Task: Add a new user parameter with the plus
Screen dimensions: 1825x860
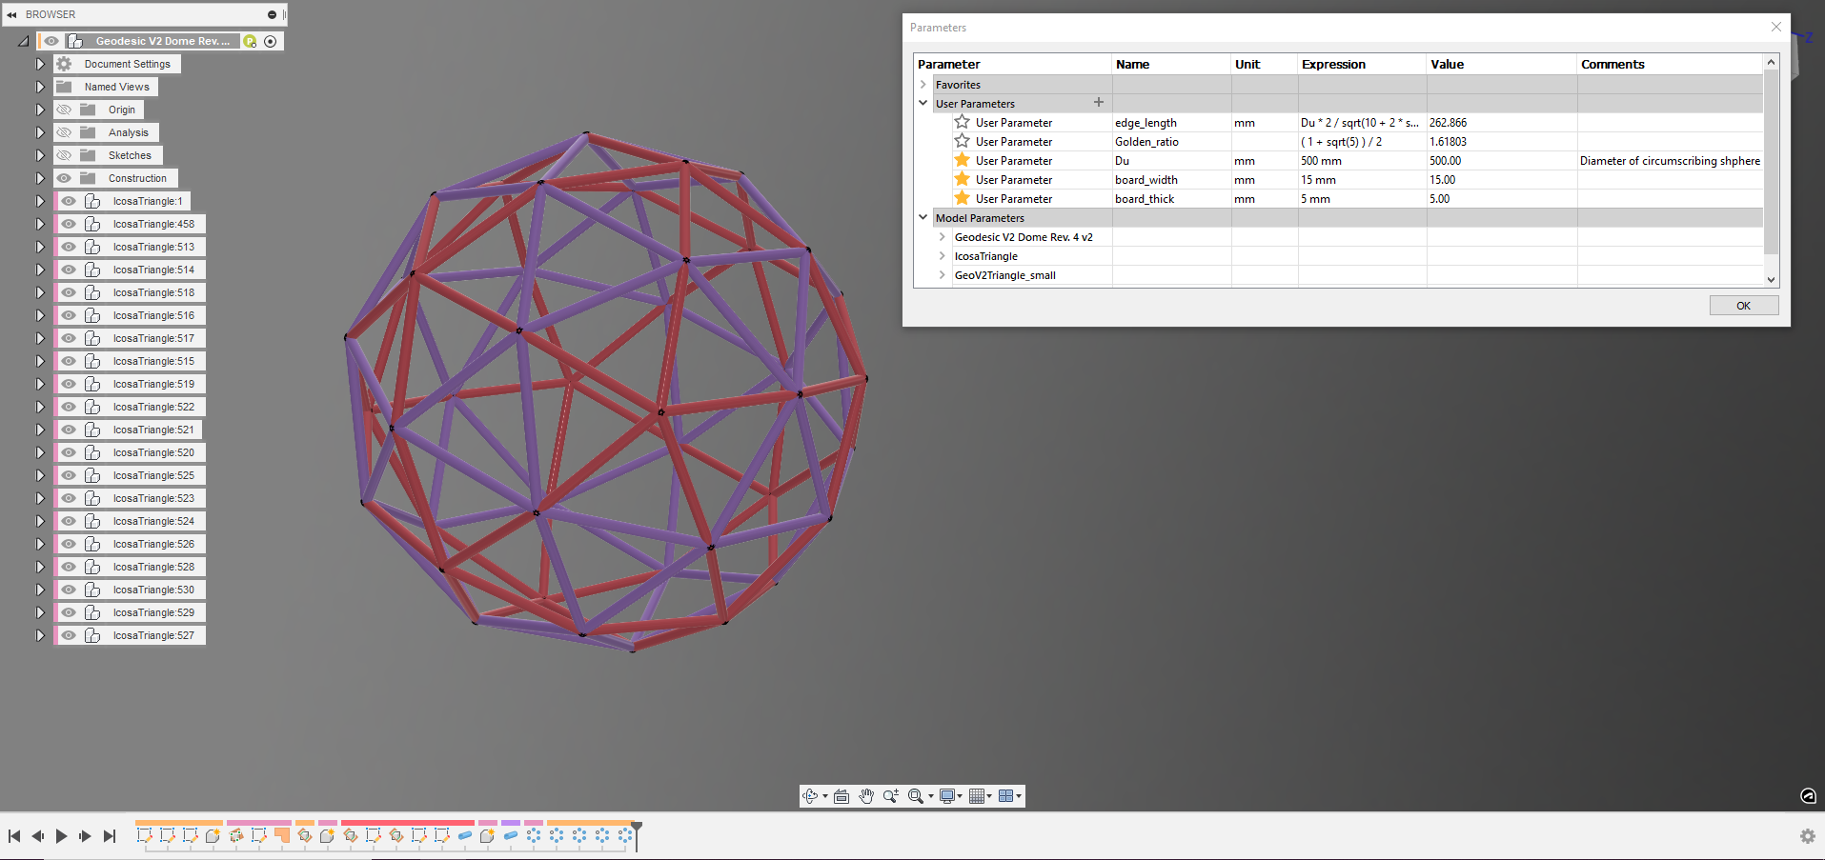Action: tap(1098, 102)
